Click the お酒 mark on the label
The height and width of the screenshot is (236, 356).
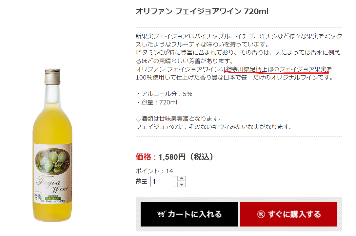38,196
